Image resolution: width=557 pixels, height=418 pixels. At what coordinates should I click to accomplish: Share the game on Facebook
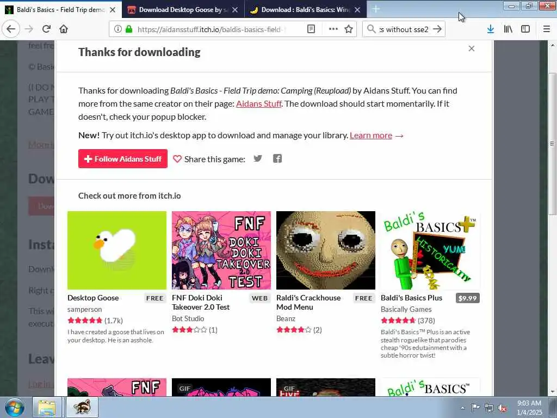[277, 158]
